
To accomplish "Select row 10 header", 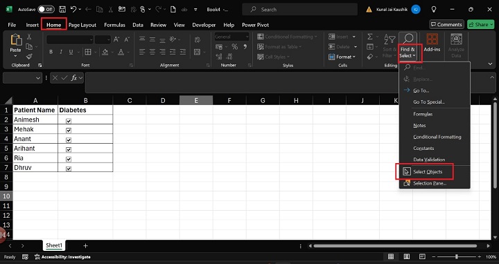I will (x=6, y=196).
